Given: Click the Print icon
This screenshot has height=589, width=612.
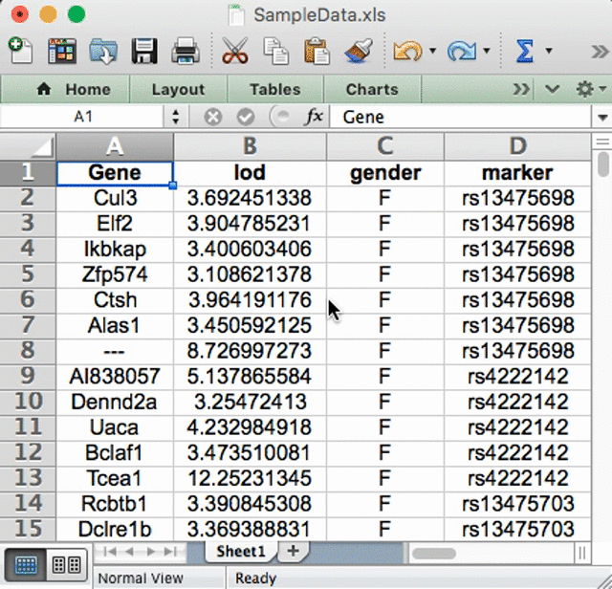Looking at the screenshot, I should [186, 51].
